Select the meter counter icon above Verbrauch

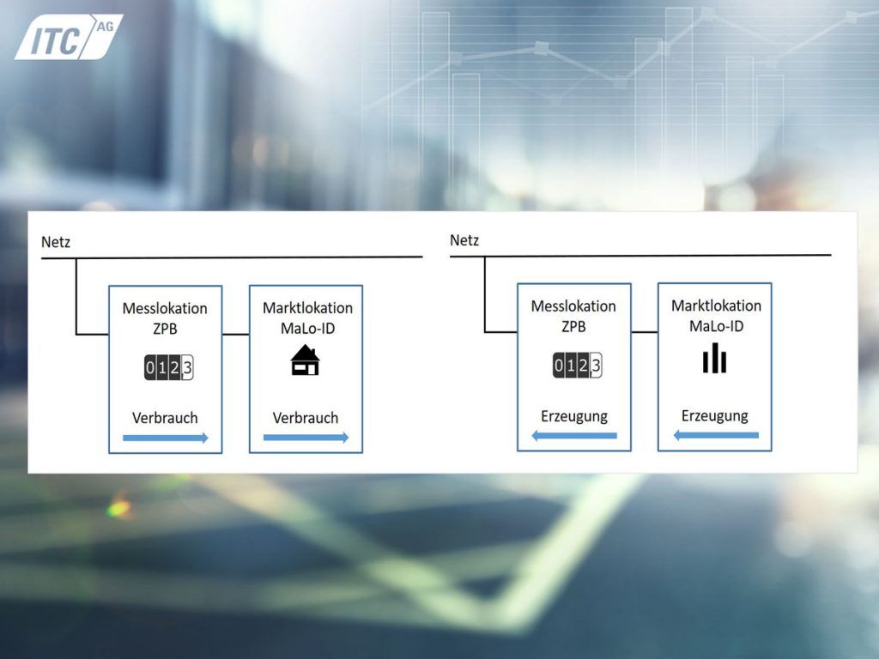pos(165,369)
